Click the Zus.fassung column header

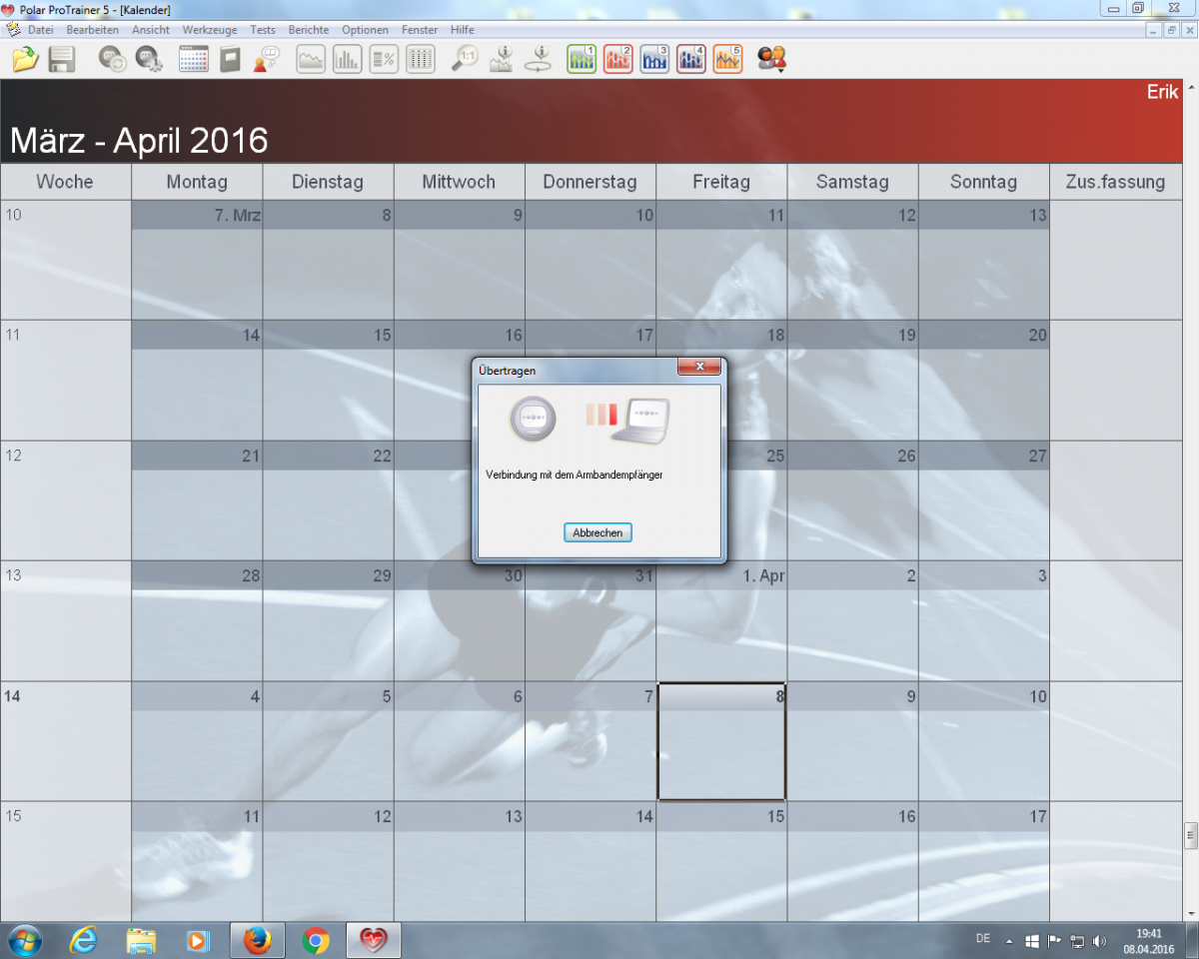pos(1115,182)
